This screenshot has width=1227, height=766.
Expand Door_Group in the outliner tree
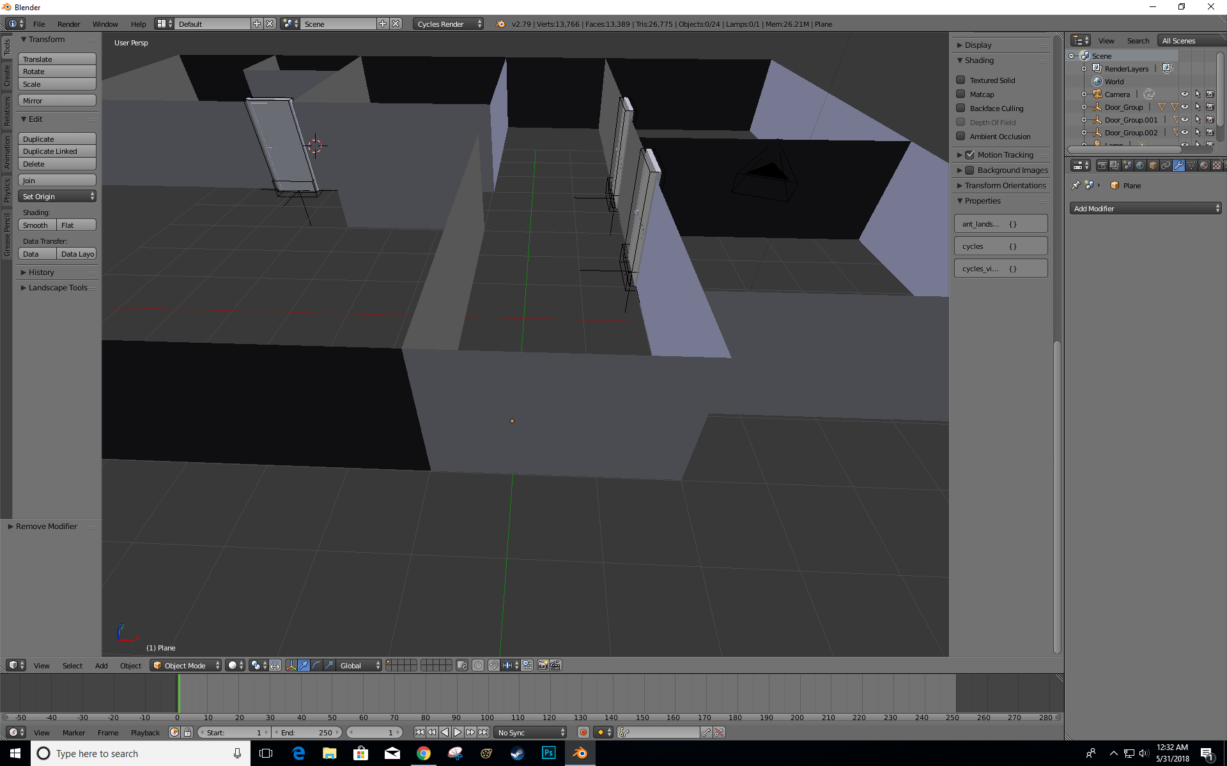coord(1084,107)
